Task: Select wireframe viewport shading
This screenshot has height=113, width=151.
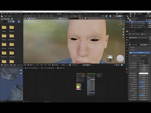Action: tap(116, 16)
